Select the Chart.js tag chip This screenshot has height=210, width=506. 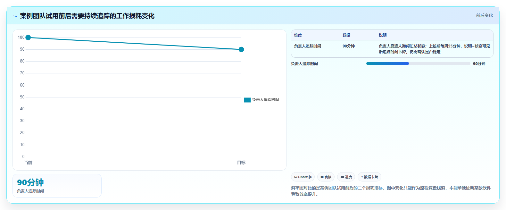click(x=303, y=177)
